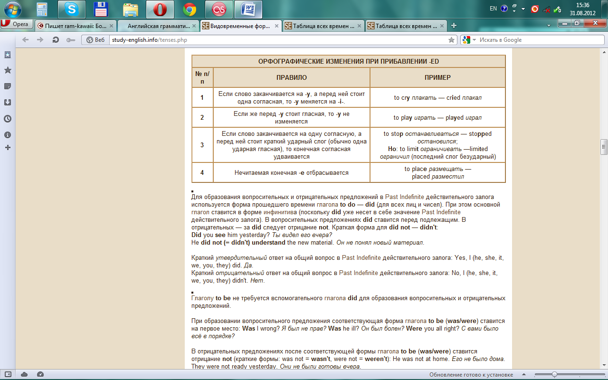Click the Opera Link cloud icon

point(25,374)
